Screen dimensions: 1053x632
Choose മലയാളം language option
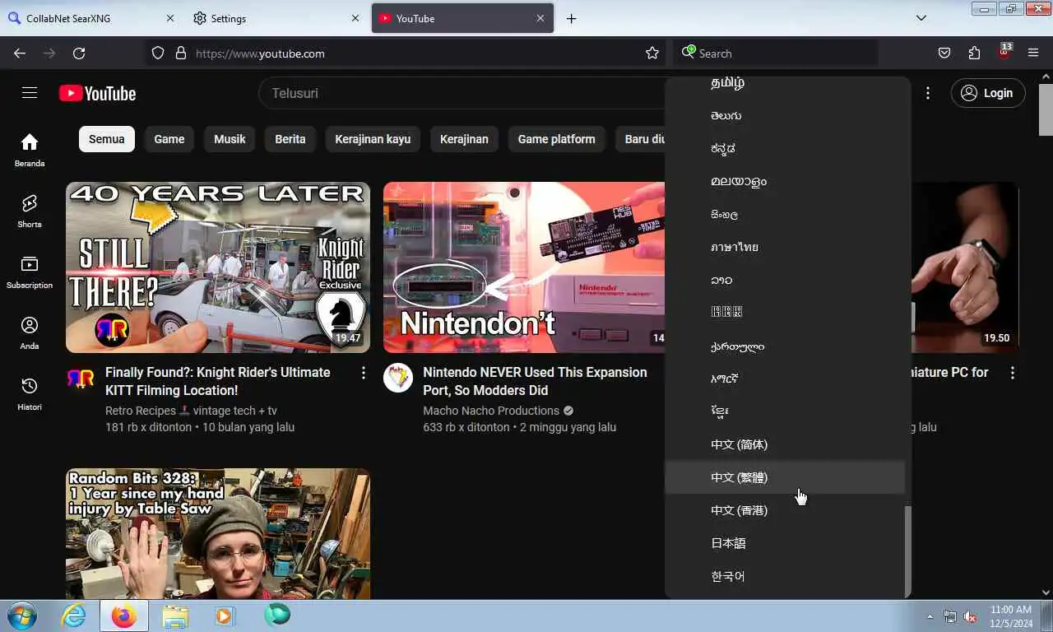coord(785,181)
